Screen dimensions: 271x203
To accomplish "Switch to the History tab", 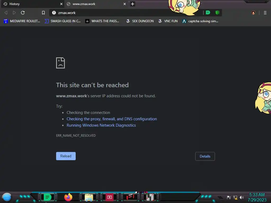I will 33,4.
